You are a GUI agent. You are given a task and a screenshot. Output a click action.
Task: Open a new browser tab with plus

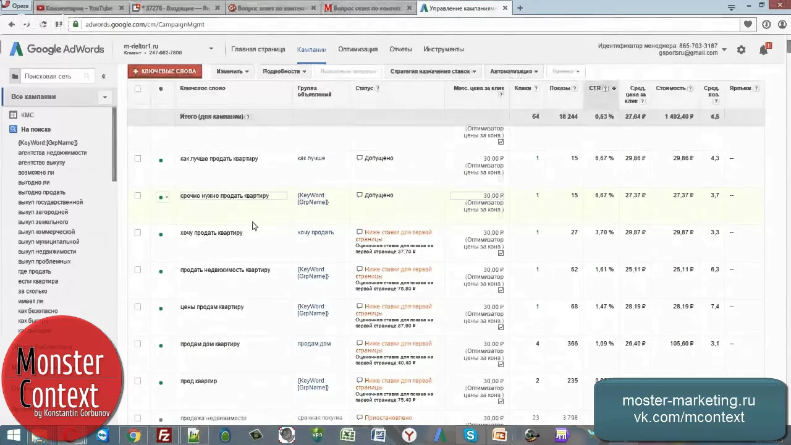pos(520,8)
